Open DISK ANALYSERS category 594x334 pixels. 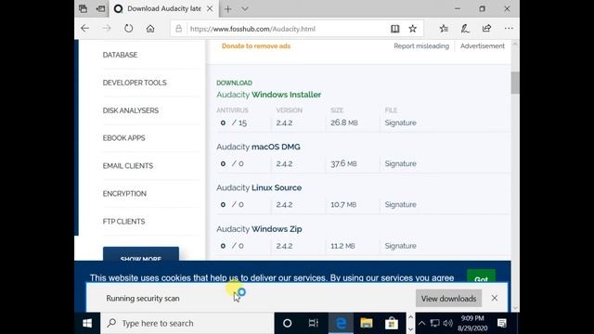click(131, 110)
